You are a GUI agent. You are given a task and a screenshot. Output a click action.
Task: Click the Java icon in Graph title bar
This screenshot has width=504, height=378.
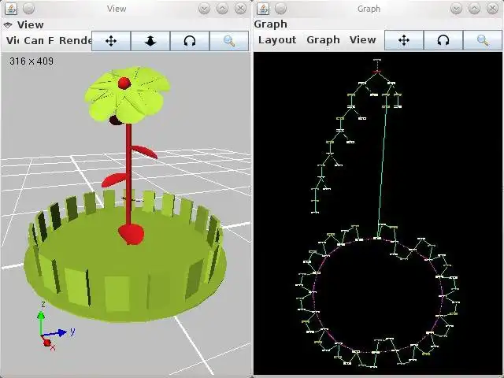[x=263, y=9]
